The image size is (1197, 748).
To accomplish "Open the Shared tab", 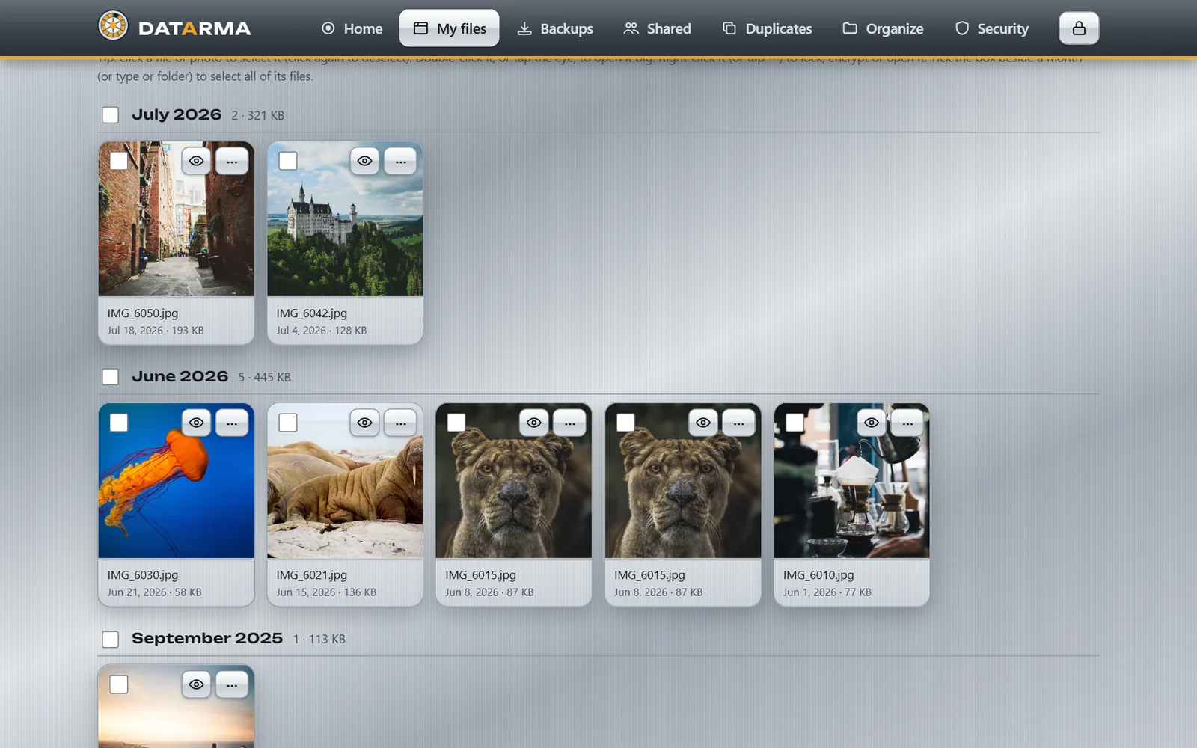I will (x=658, y=28).
